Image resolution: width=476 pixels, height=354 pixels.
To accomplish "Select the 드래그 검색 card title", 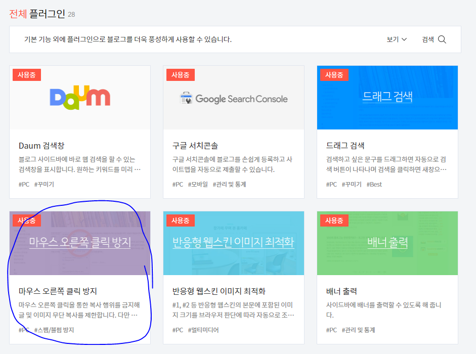I will click(345, 146).
